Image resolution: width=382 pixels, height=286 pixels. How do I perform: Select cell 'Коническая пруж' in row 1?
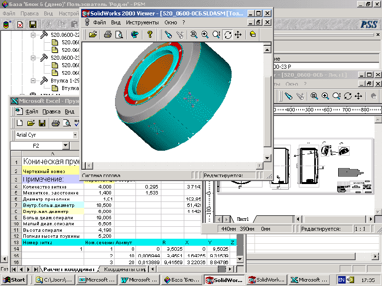pos(51,161)
